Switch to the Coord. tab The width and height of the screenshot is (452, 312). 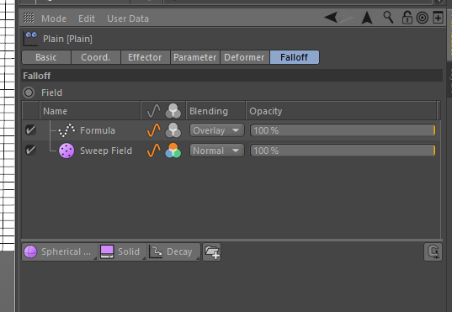pyautogui.click(x=96, y=57)
